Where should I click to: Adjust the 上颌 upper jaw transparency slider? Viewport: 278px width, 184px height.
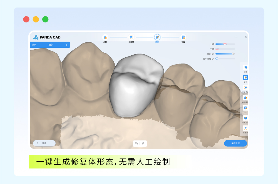225,44
